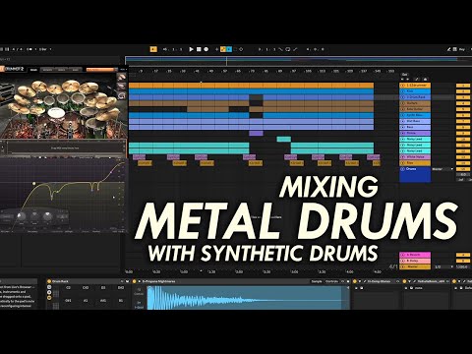
Task: Select the D2 pad in the Drum Rack
Action: coord(103,288)
